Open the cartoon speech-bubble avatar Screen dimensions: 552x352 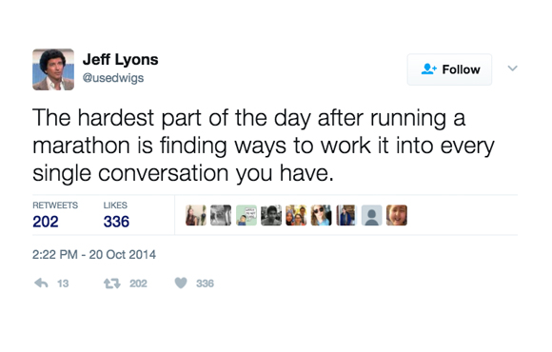pyautogui.click(x=246, y=215)
